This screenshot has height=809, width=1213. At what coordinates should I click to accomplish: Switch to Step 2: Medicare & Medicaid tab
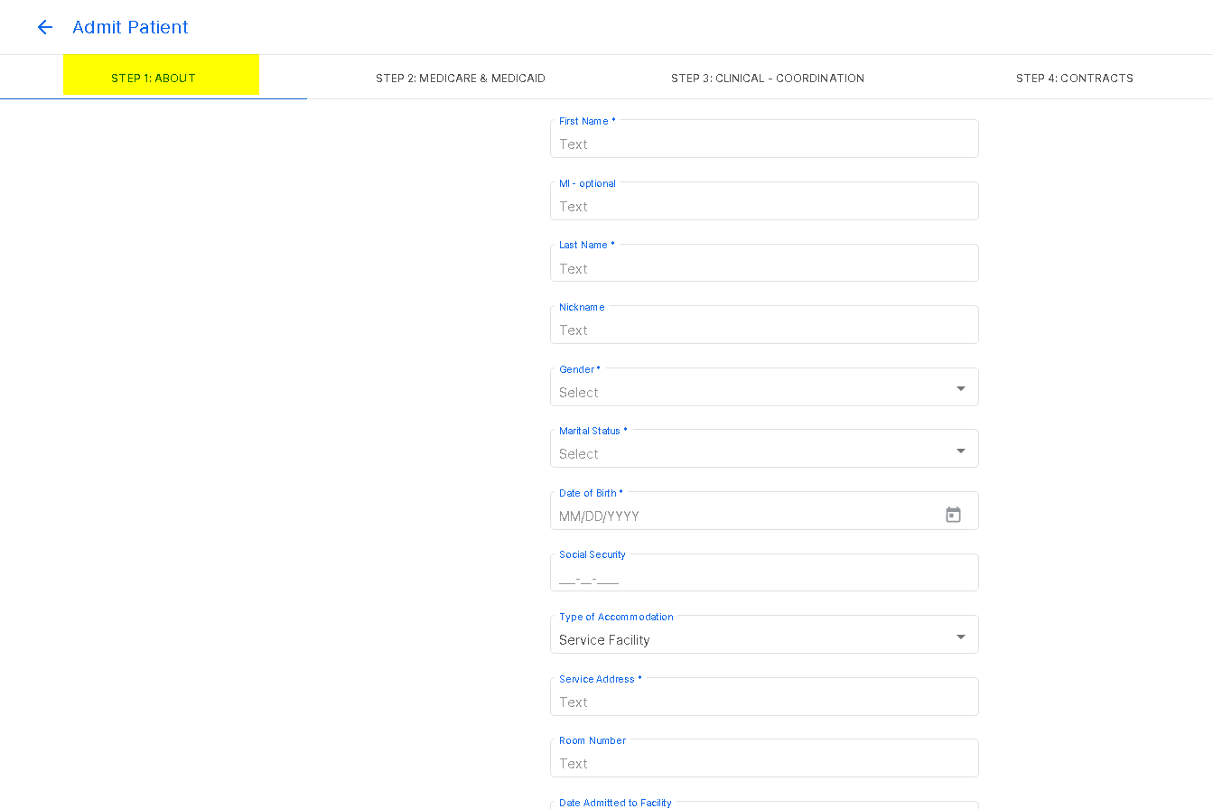pos(461,78)
